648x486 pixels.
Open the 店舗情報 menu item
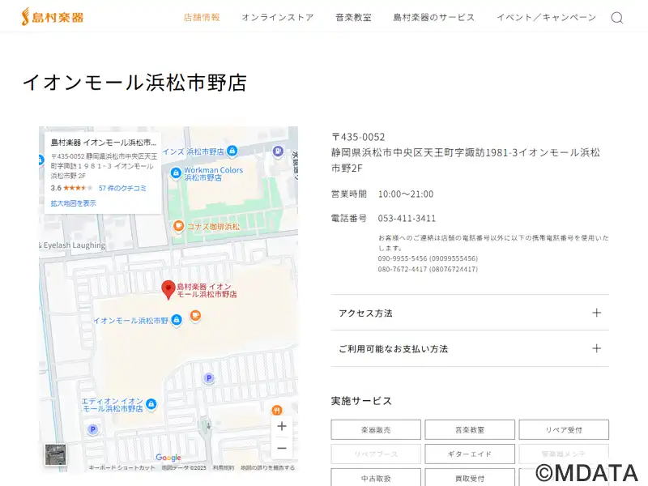[202, 17]
